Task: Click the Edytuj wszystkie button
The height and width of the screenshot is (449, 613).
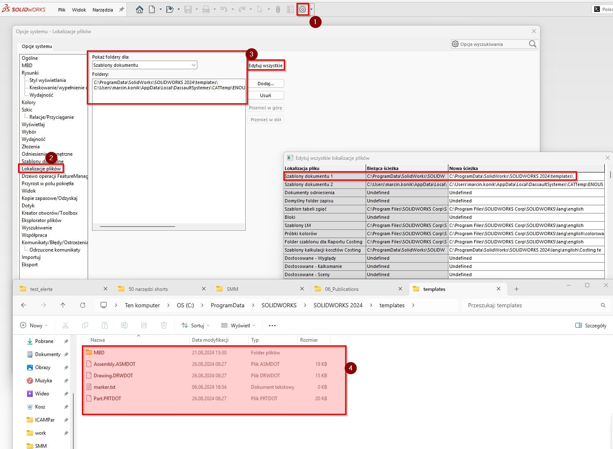Action: pyautogui.click(x=266, y=66)
